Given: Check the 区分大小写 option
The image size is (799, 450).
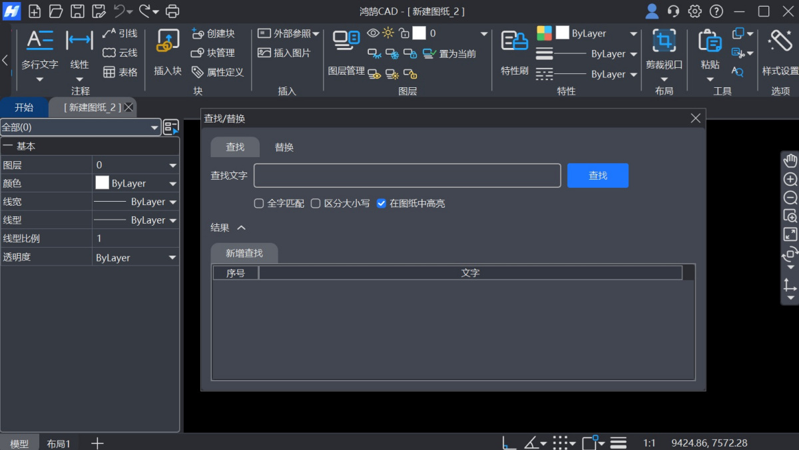Looking at the screenshot, I should point(315,203).
